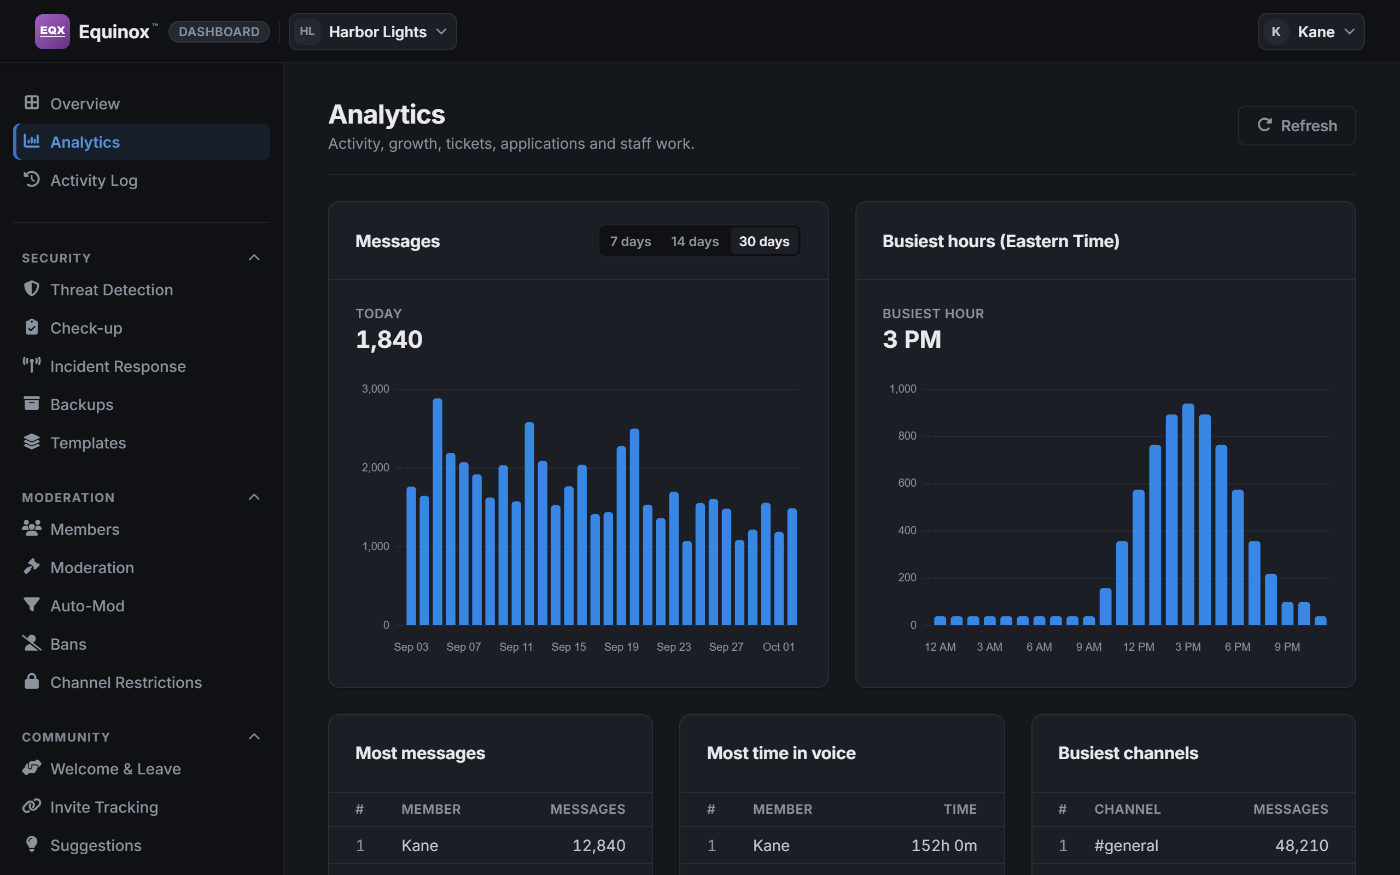This screenshot has width=1400, height=875.
Task: Click the Auto-Mod filter icon
Action: 32,605
